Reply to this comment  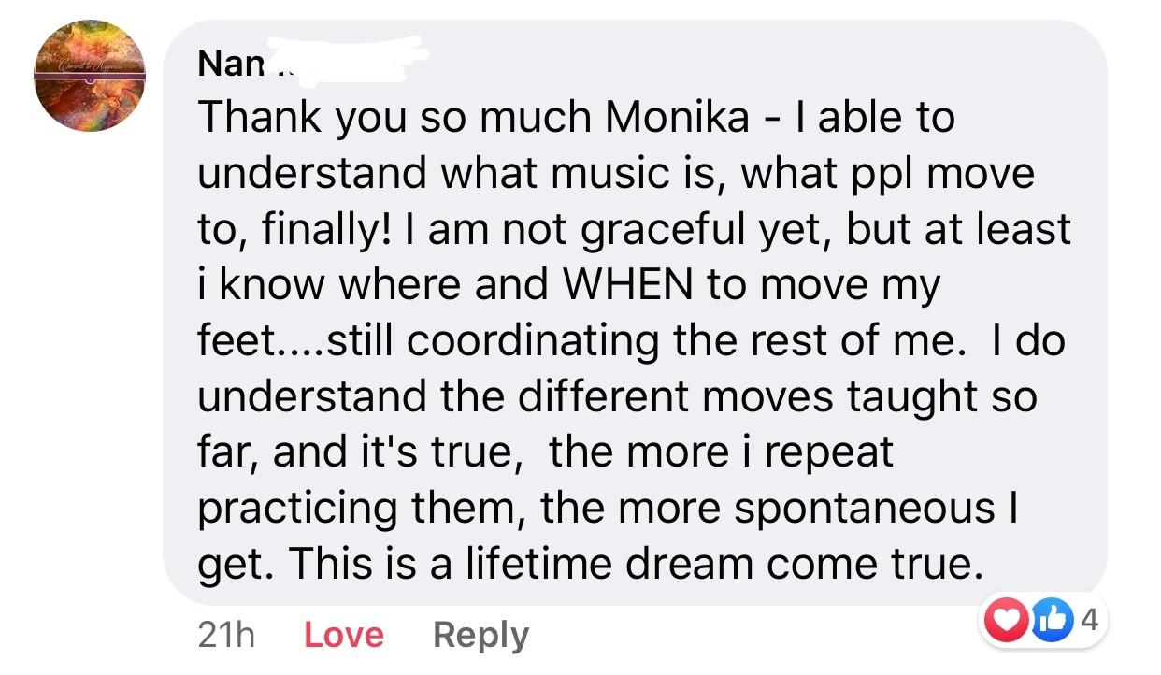[480, 636]
